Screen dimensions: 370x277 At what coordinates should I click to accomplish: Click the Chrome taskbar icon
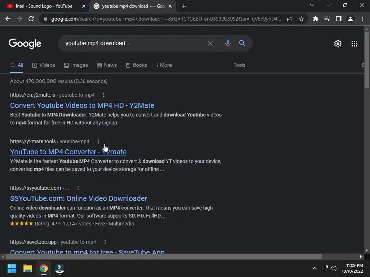tap(44, 268)
